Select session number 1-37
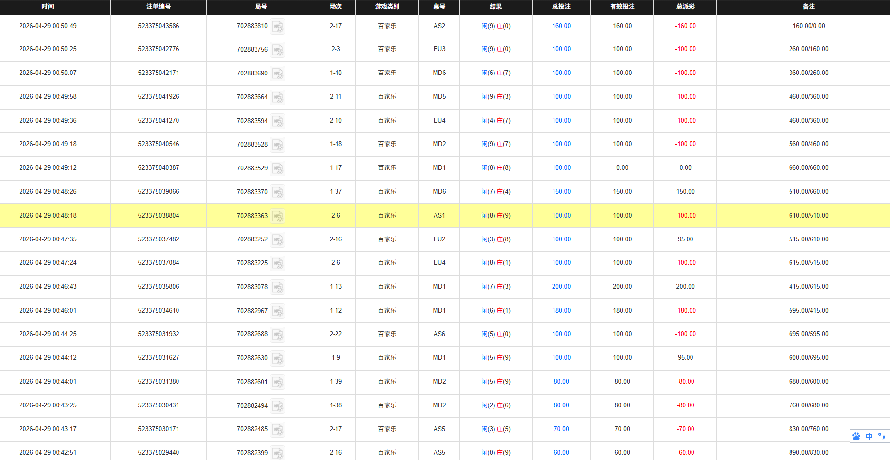Image resolution: width=890 pixels, height=460 pixels. [336, 192]
